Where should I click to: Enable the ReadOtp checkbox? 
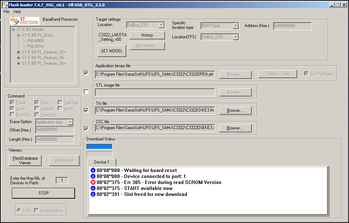point(37,115)
